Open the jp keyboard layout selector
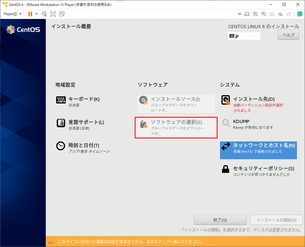This screenshot has height=247, width=305. click(x=244, y=36)
